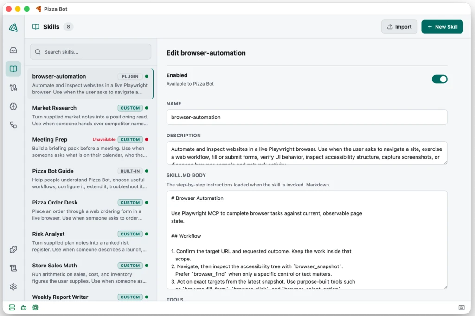Open the brain icon in sidebar
The image size is (475, 316).
[13, 106]
